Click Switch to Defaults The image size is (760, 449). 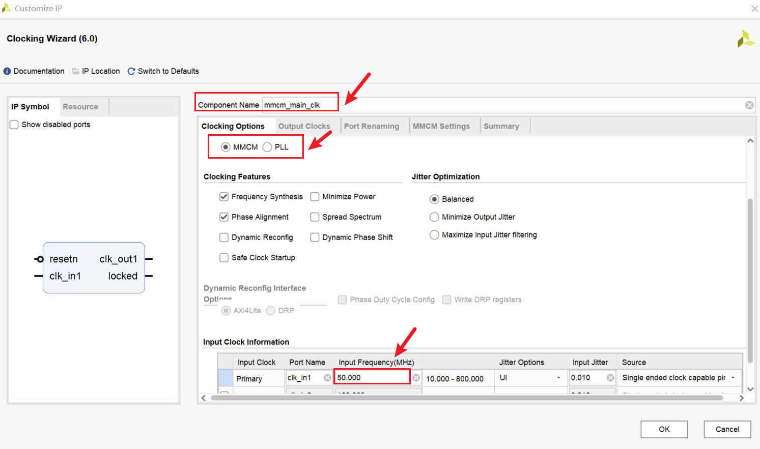coord(168,71)
